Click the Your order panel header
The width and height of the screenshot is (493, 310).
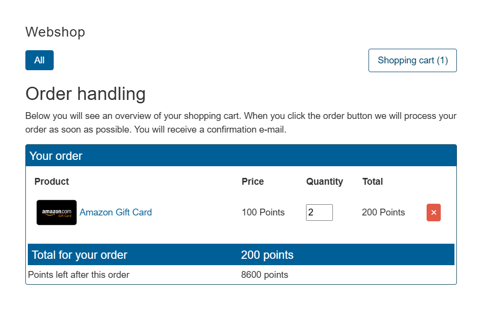pos(56,156)
